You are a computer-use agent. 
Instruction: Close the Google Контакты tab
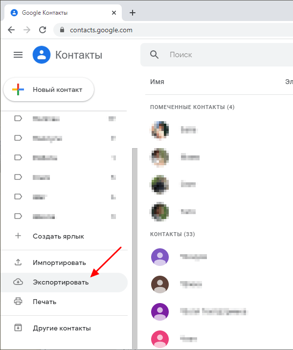click(114, 13)
